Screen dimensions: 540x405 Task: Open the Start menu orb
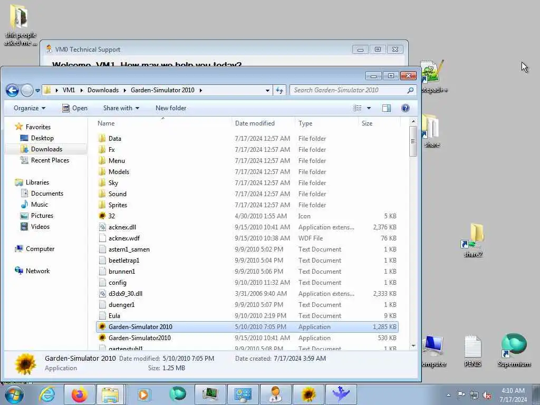[x=14, y=394]
